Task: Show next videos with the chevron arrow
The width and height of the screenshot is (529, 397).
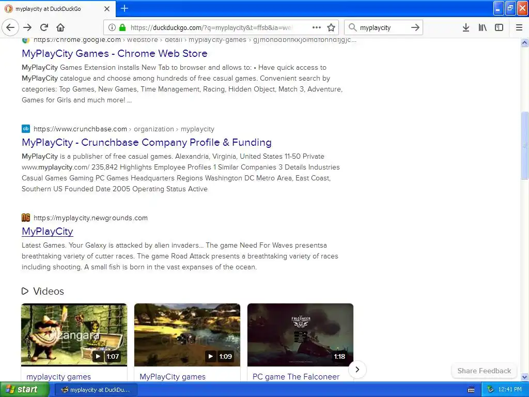Action: [x=357, y=369]
